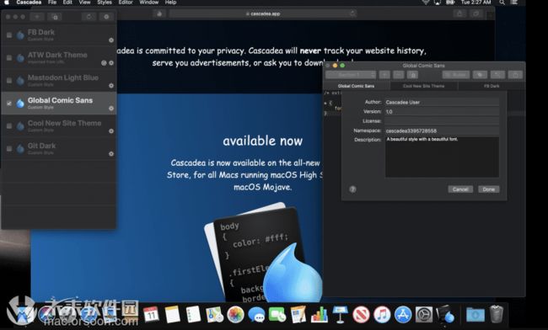Screen dimensions: 548x330
Task: Open the gear action menu for Git Dark
Action: click(111, 154)
